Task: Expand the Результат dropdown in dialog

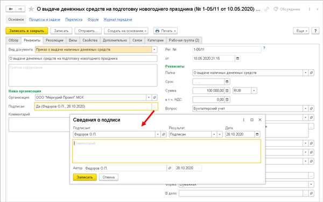Action: (214, 134)
